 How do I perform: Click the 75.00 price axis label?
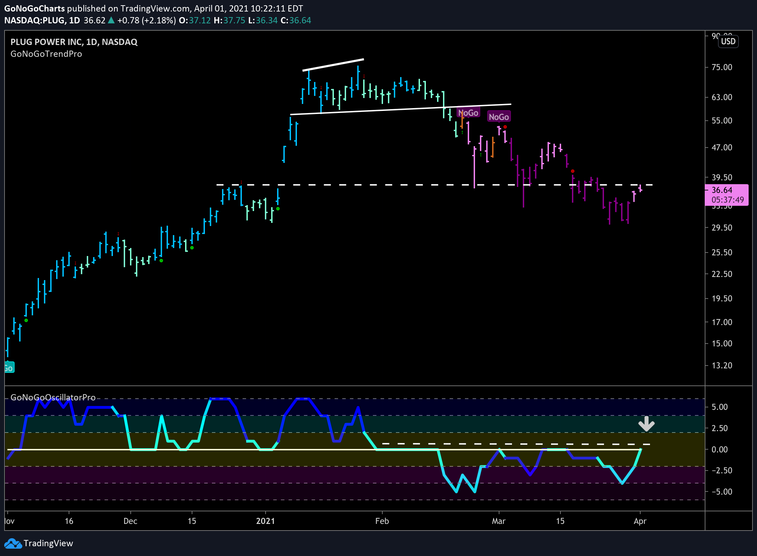(722, 67)
